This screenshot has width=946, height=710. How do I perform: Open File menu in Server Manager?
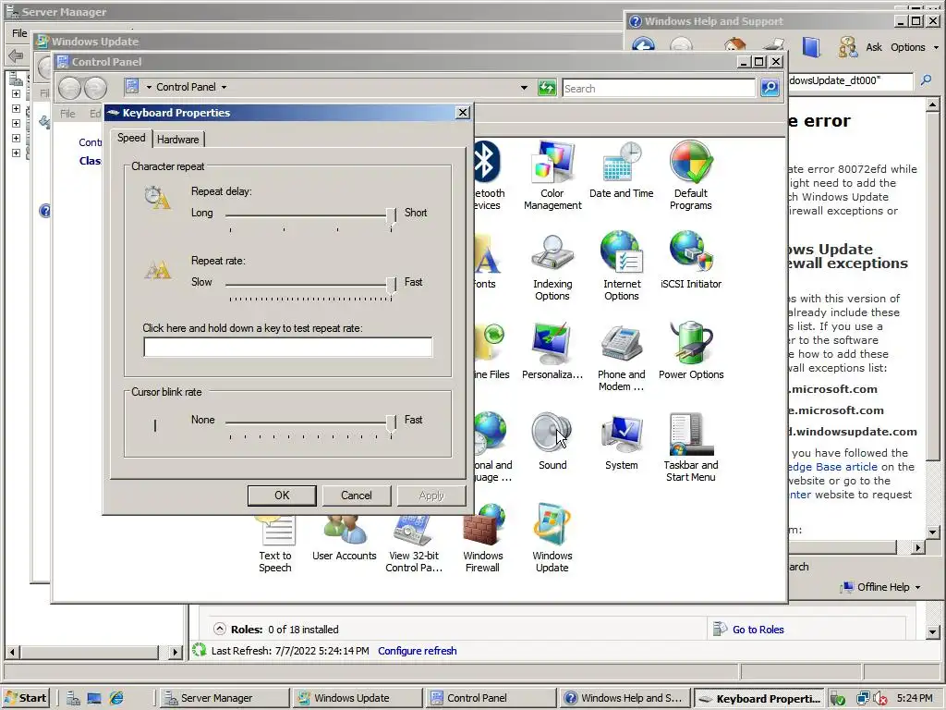19,33
